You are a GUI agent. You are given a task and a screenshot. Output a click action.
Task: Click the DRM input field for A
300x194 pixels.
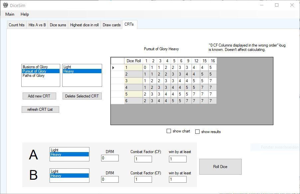[x=110, y=158]
